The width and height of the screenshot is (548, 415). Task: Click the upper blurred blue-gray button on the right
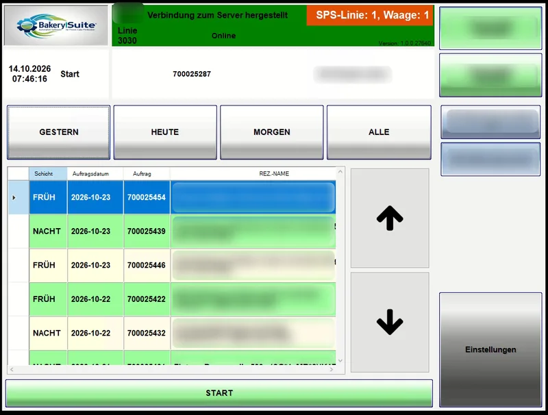click(x=490, y=123)
